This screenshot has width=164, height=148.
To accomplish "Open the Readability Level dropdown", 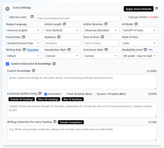I will (x=140, y=56).
